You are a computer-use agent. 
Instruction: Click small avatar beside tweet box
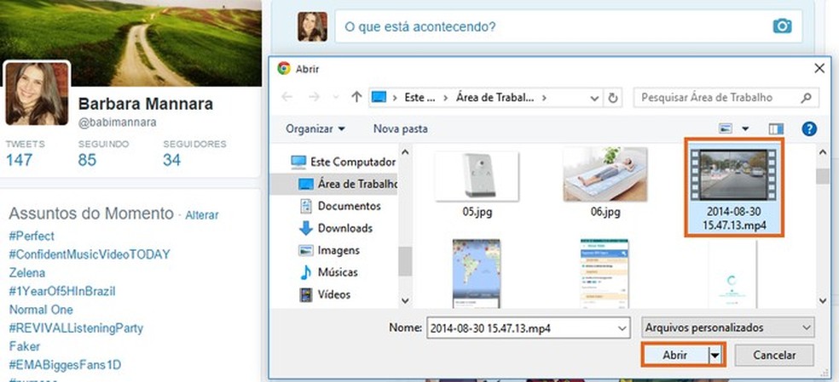[x=312, y=26]
